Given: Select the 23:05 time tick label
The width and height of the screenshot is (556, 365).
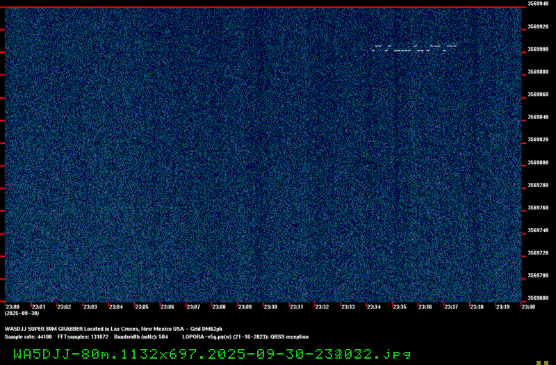Looking at the screenshot, I should pyautogui.click(x=142, y=307).
